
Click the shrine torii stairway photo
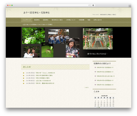[98, 39]
